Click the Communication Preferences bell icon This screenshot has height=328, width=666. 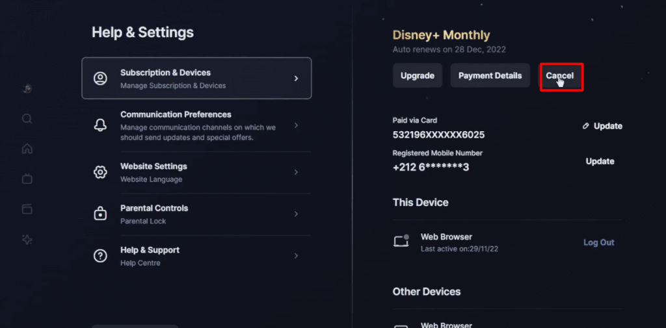pos(100,125)
